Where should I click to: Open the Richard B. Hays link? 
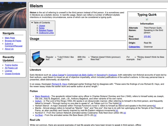coord(59,84)
